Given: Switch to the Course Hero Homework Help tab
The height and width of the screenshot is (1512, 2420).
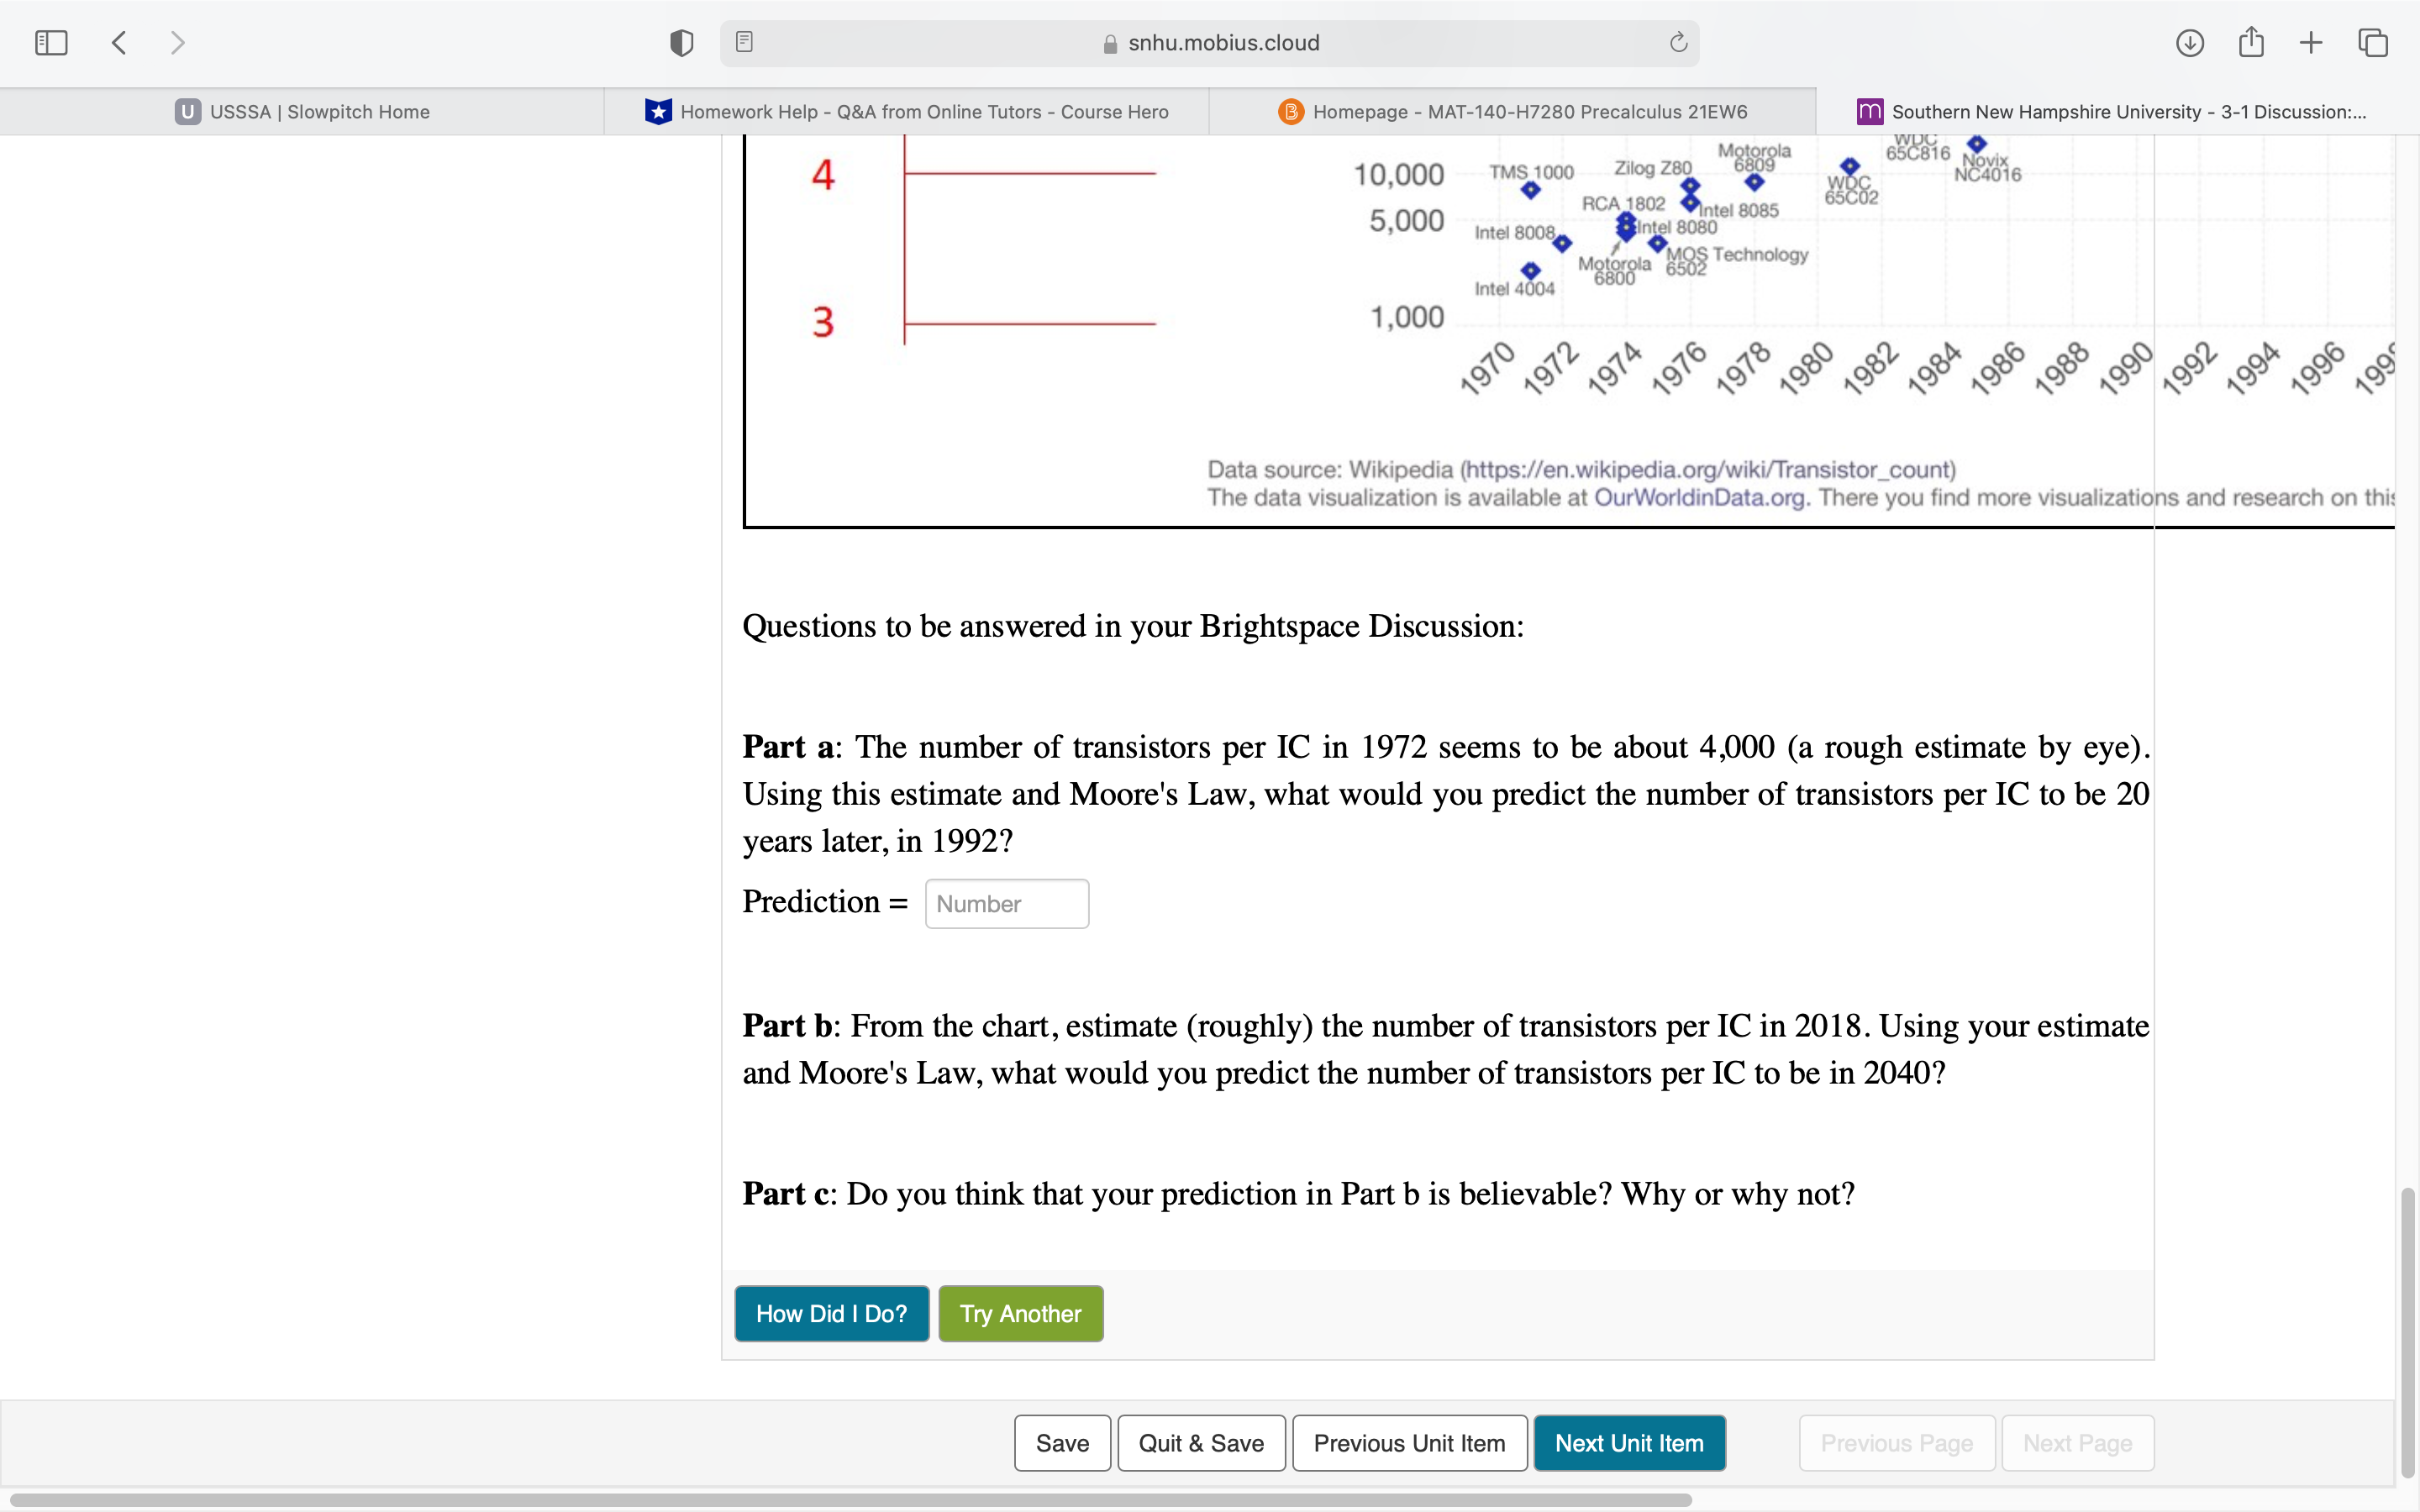Looking at the screenshot, I should click(x=908, y=111).
